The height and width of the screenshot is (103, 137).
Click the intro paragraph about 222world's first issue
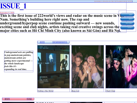tap(63, 23)
